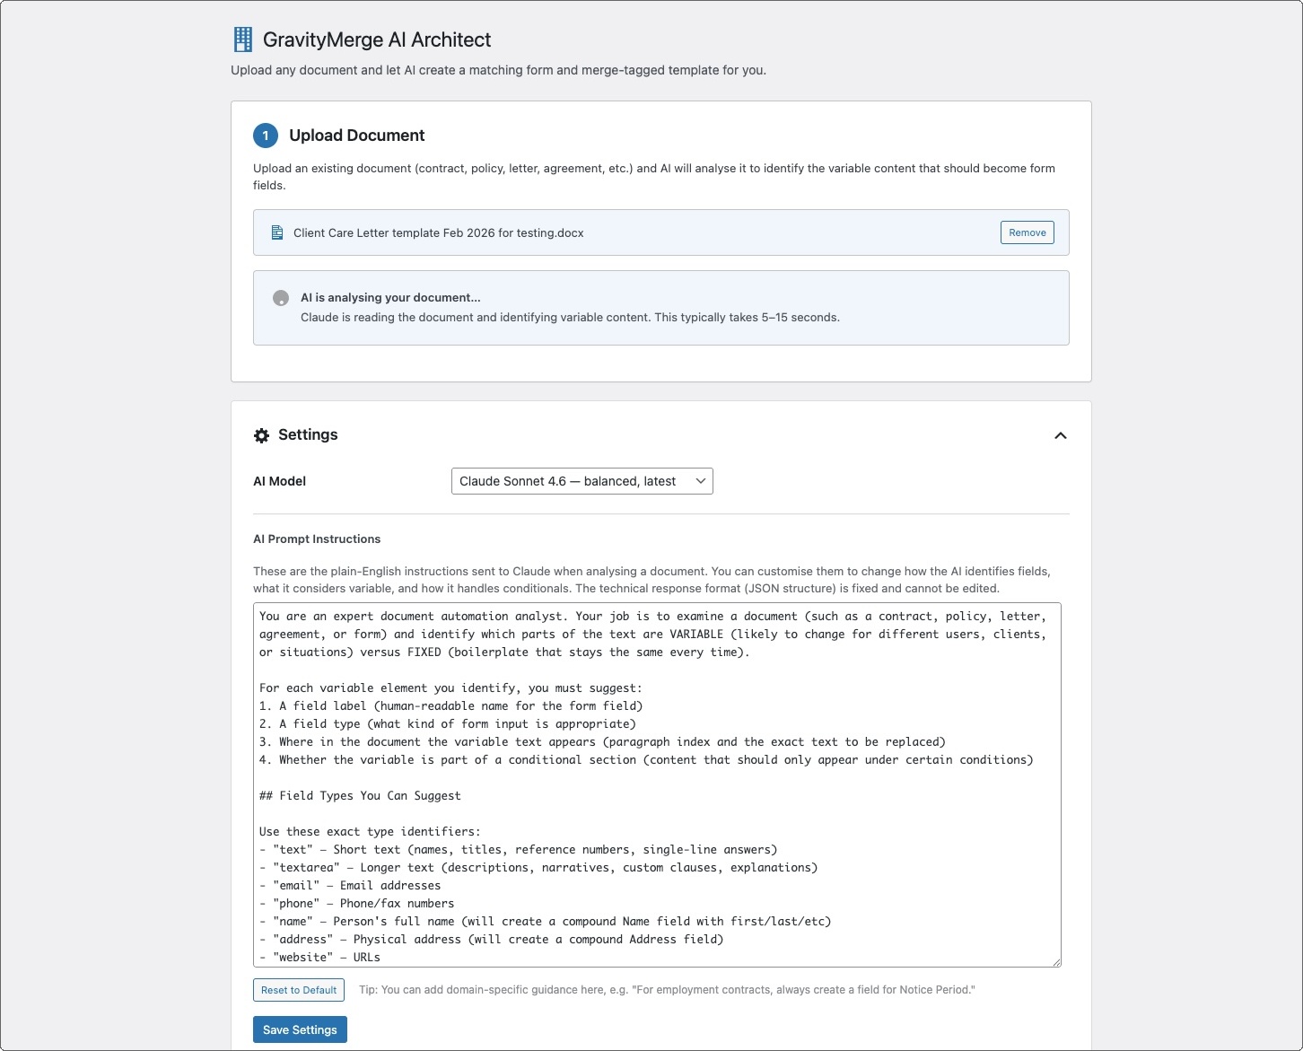Click the domain-specific guidance tip text

point(667,990)
